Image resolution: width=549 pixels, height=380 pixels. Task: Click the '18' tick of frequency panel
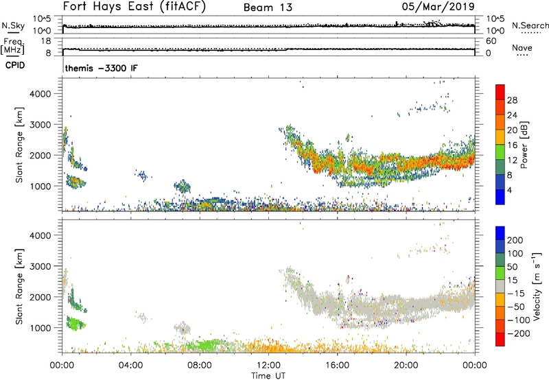[x=46, y=41]
